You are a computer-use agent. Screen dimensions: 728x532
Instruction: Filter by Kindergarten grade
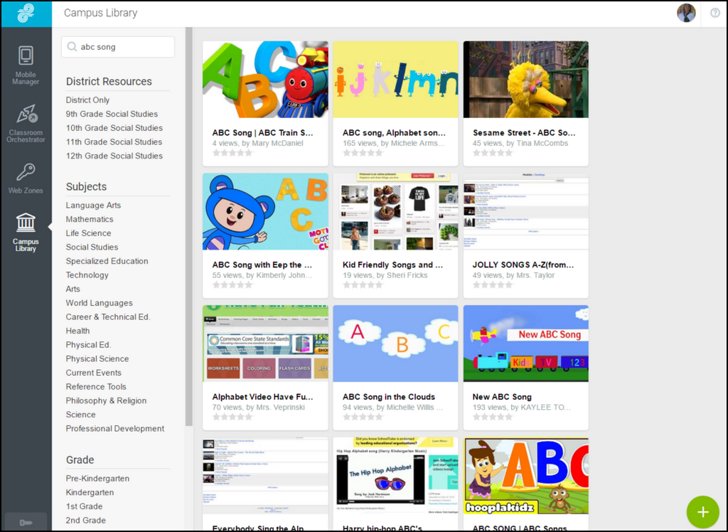[90, 492]
